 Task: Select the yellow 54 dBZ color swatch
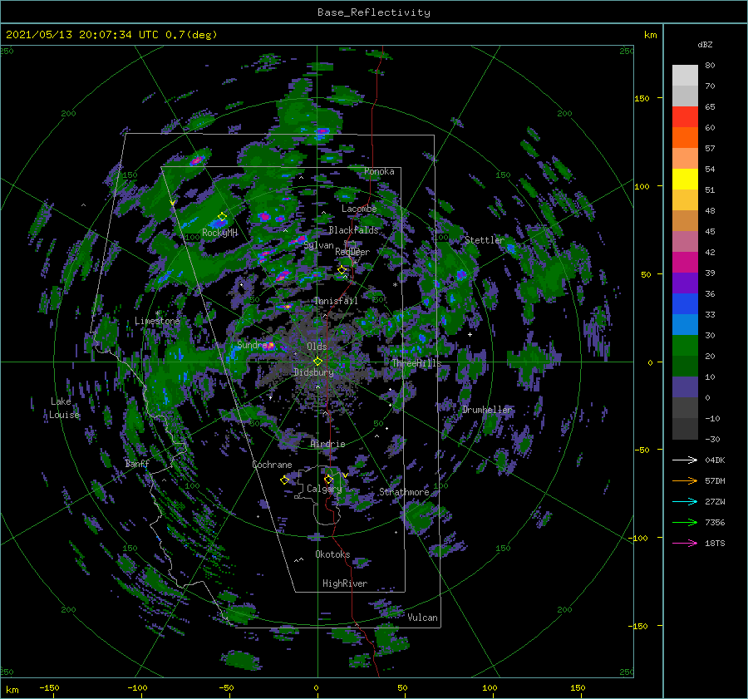[x=685, y=179]
